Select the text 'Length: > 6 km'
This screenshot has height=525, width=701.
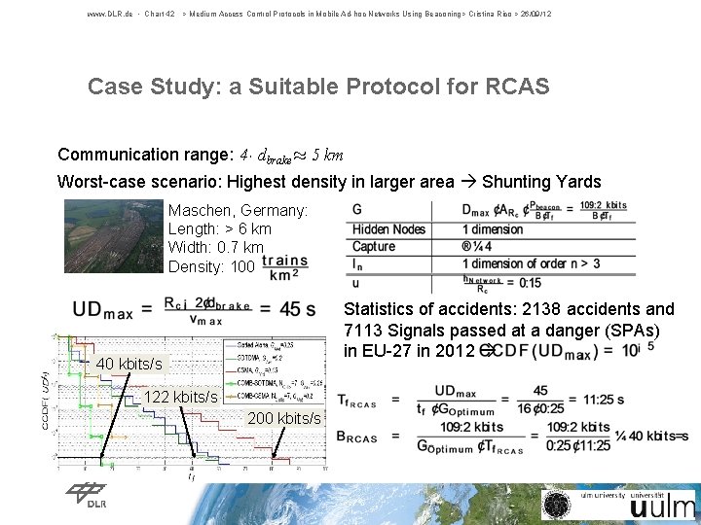click(219, 229)
